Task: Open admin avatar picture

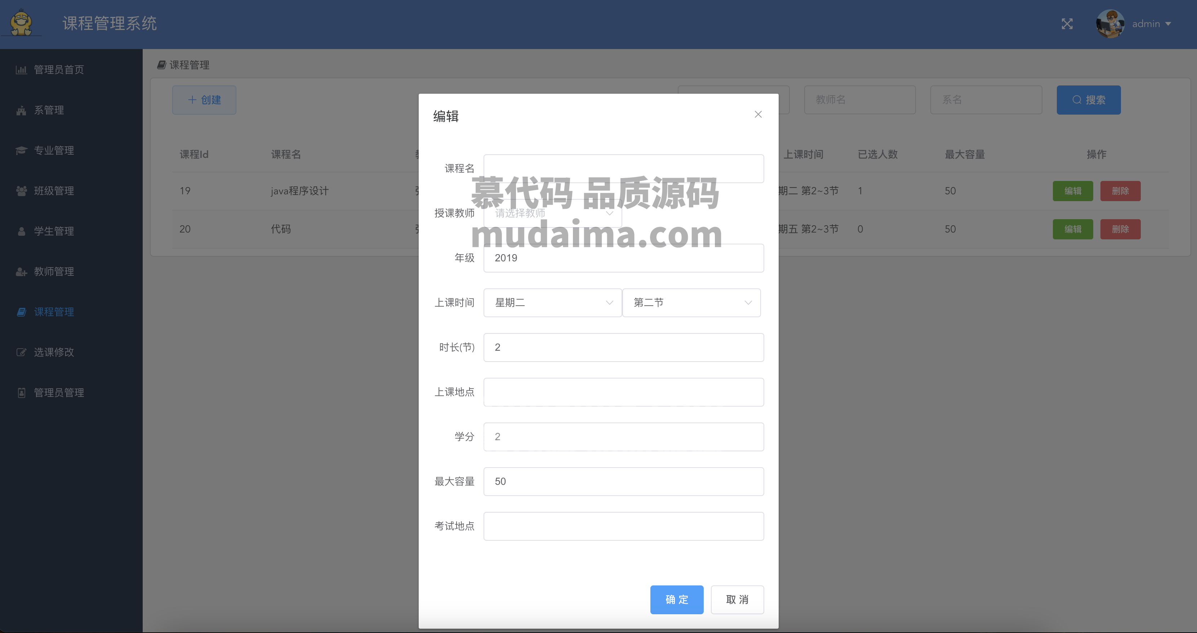Action: coord(1110,24)
